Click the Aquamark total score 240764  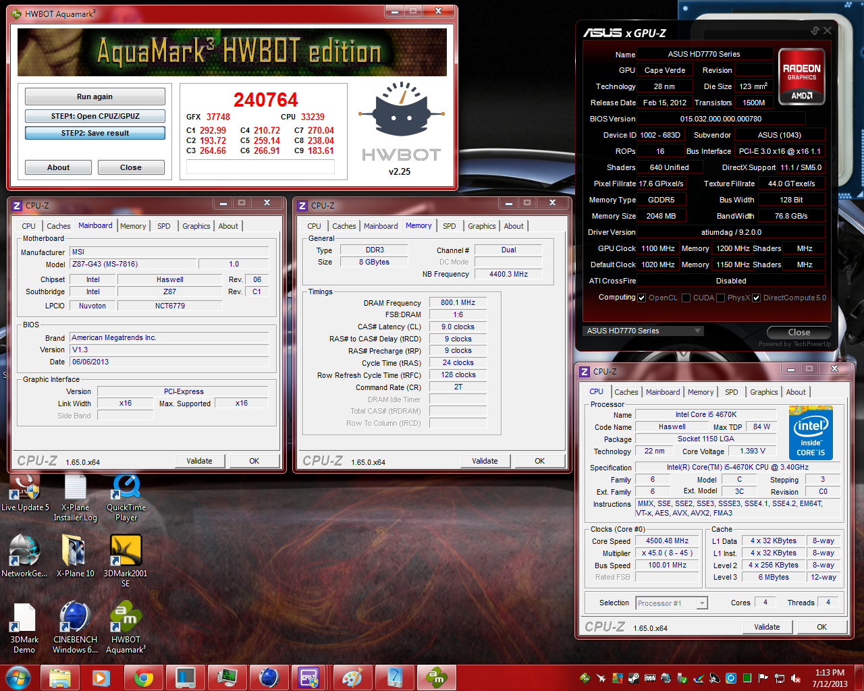tap(265, 100)
